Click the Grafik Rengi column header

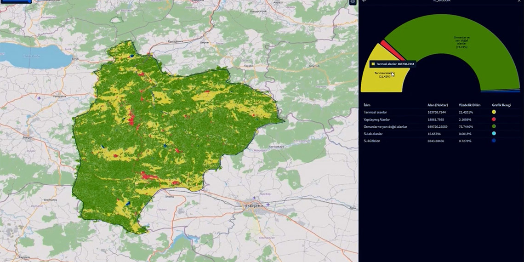coord(501,105)
